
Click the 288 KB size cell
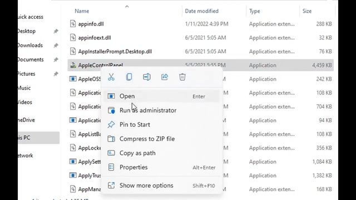[324, 24]
